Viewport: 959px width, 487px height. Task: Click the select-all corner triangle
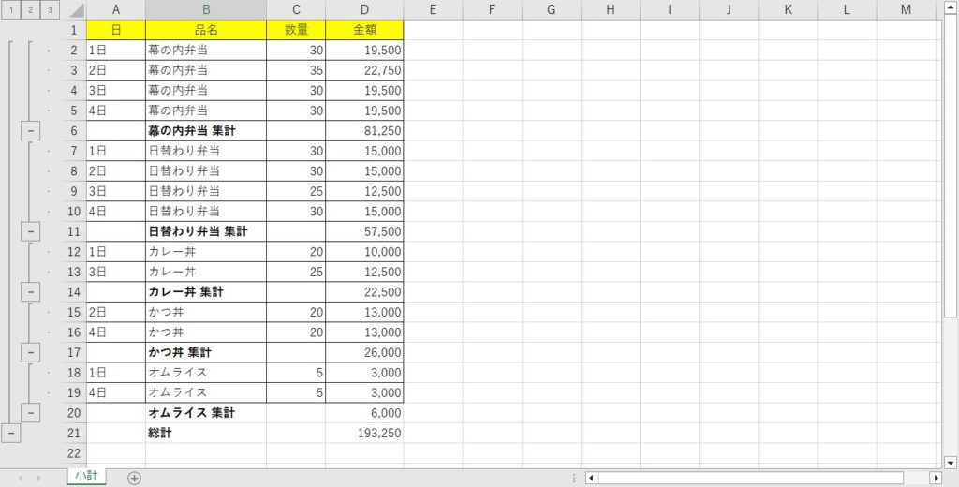pyautogui.click(x=75, y=10)
